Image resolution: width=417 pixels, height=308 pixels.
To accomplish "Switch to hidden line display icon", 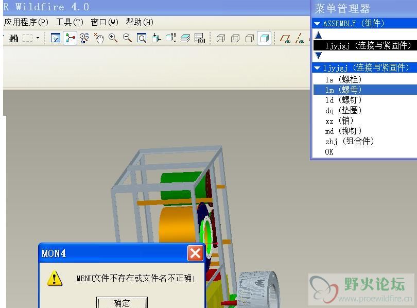I will tap(235, 39).
